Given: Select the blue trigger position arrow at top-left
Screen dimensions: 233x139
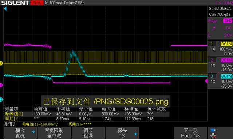Looking at the screenshot, I should point(5,9).
